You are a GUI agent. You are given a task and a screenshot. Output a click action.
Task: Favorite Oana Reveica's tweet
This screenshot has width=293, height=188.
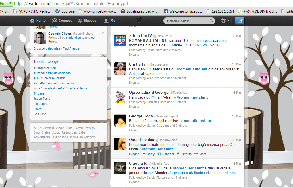click(x=184, y=154)
